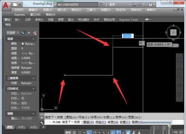Click the command line wrench customize icon
The width and height of the screenshot is (186, 134).
tap(42, 122)
